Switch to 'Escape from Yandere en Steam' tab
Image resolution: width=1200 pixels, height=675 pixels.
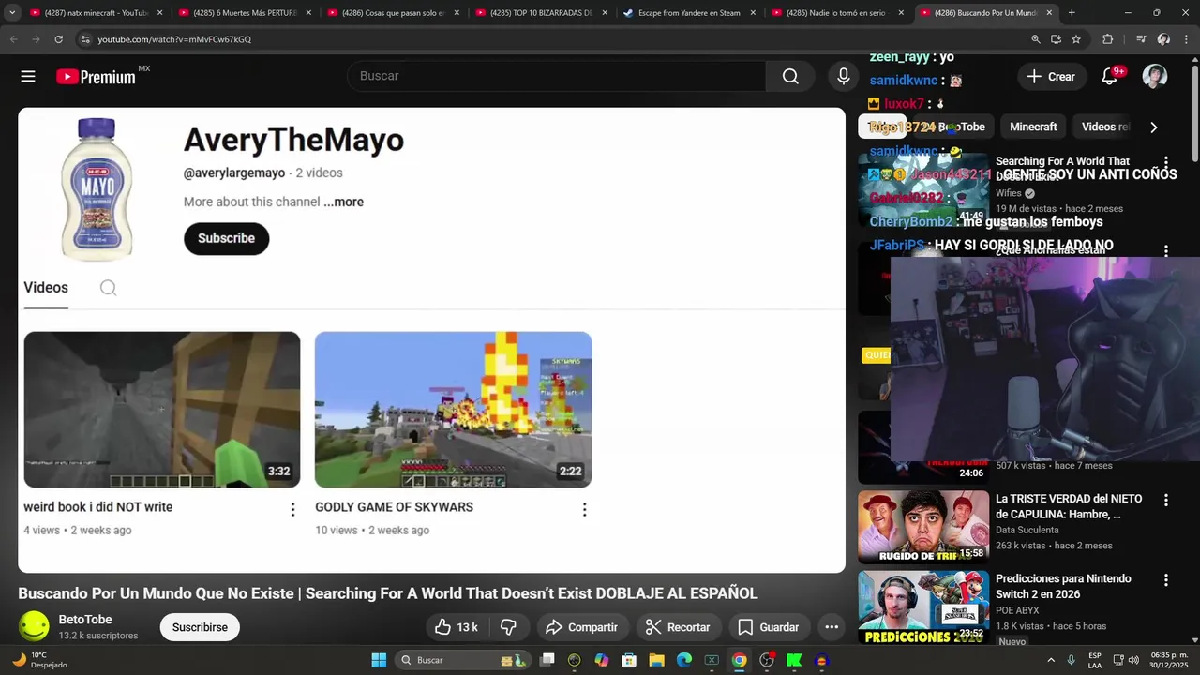click(690, 13)
